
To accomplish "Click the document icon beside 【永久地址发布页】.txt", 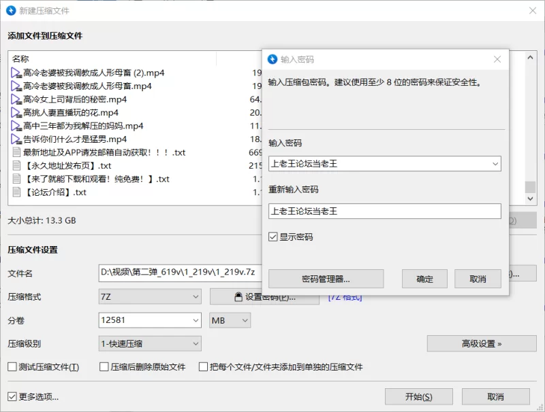I will (17, 166).
